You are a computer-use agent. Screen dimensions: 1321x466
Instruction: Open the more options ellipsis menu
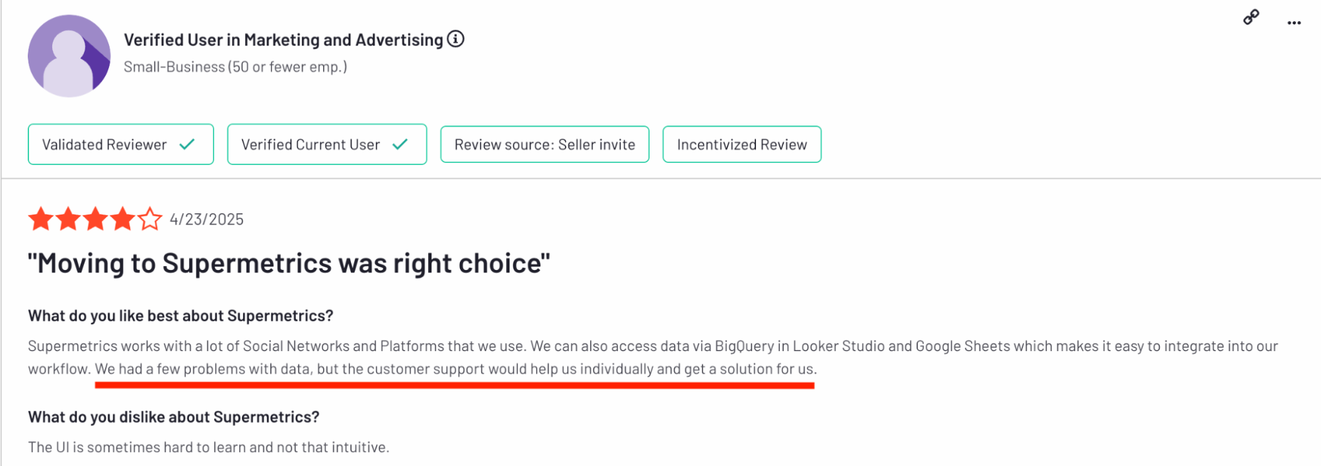click(x=1293, y=22)
